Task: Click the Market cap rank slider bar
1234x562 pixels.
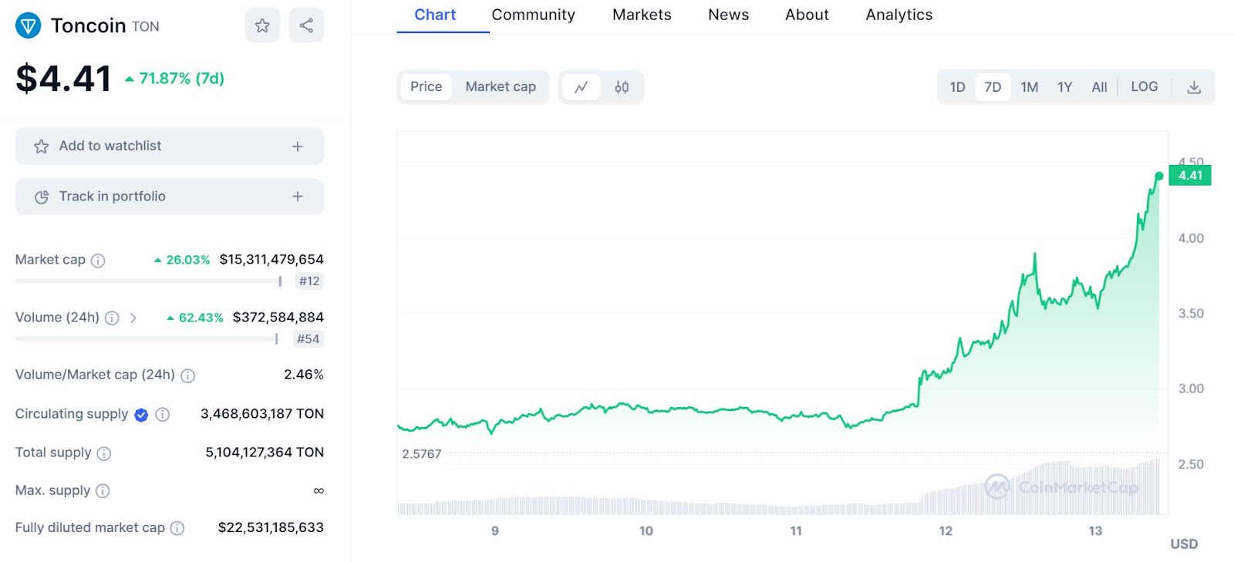Action: (x=149, y=281)
